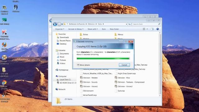Click the Search Data input field
This screenshot has height=112, width=199.
tap(145, 24)
